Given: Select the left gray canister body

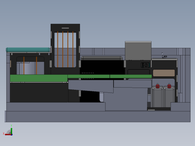Looking at the screenshot, I should click(157, 97).
